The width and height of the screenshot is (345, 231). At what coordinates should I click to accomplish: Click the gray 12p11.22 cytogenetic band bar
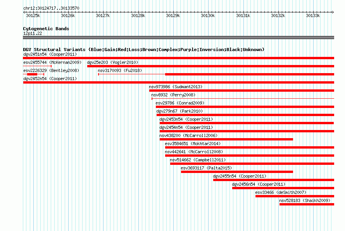pyautogui.click(x=178, y=38)
